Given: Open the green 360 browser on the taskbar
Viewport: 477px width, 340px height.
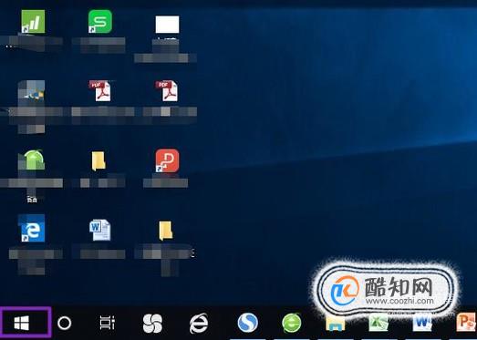Looking at the screenshot, I should 292,323.
